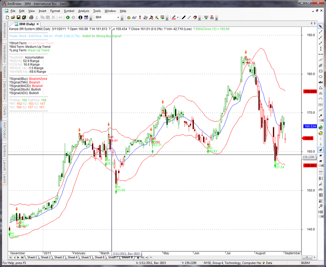Open the Information side panel tab
The height and width of the screenshot is (267, 326).
pos(4,30)
